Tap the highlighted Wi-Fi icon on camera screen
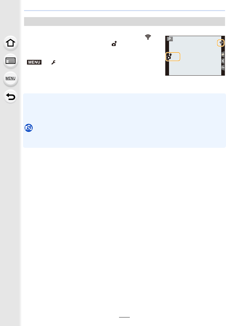 (221, 43)
